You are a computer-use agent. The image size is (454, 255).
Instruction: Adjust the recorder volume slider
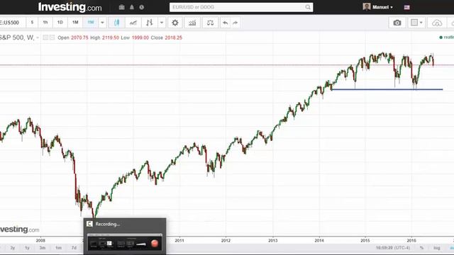point(141,244)
